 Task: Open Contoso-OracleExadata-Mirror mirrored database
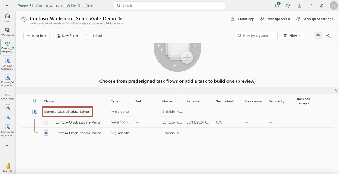click(67, 112)
